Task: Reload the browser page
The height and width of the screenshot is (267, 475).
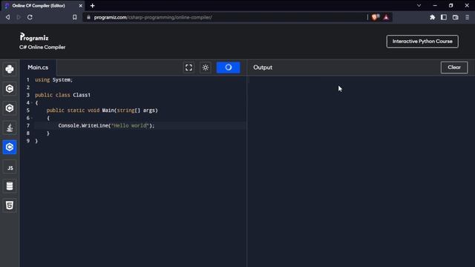Action: click(x=30, y=17)
